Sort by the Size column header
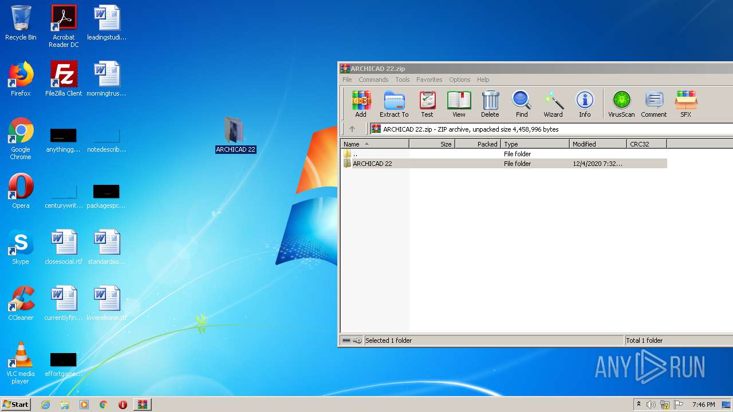The image size is (733, 412). coord(432,144)
